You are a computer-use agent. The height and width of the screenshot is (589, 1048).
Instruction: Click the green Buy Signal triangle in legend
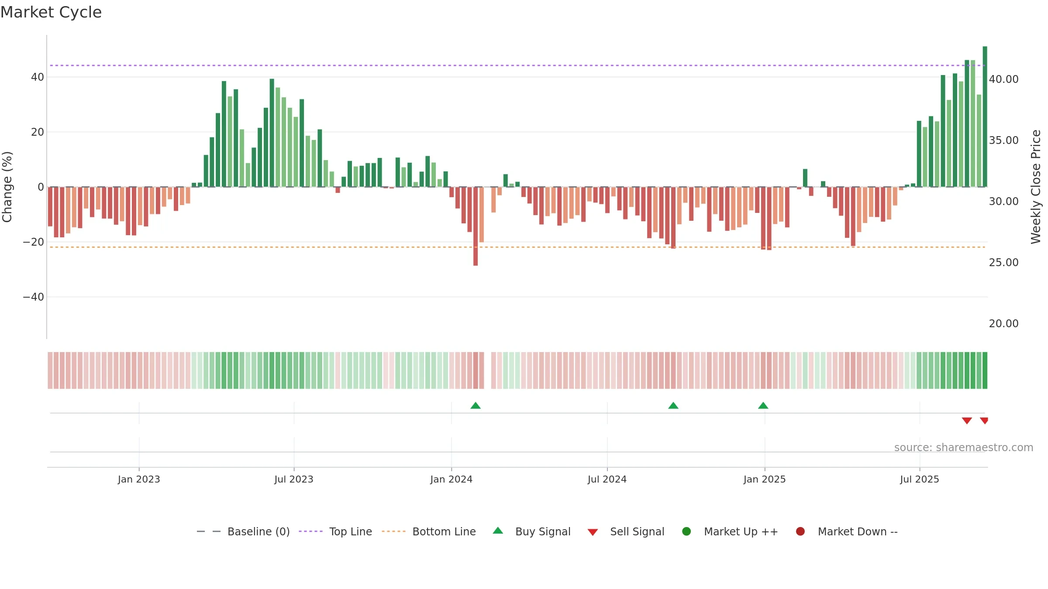(x=498, y=531)
